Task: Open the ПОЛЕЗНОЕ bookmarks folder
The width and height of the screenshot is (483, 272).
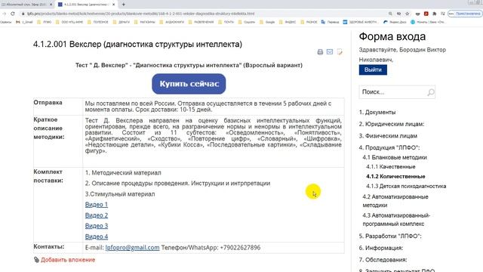Action: click(x=97, y=22)
